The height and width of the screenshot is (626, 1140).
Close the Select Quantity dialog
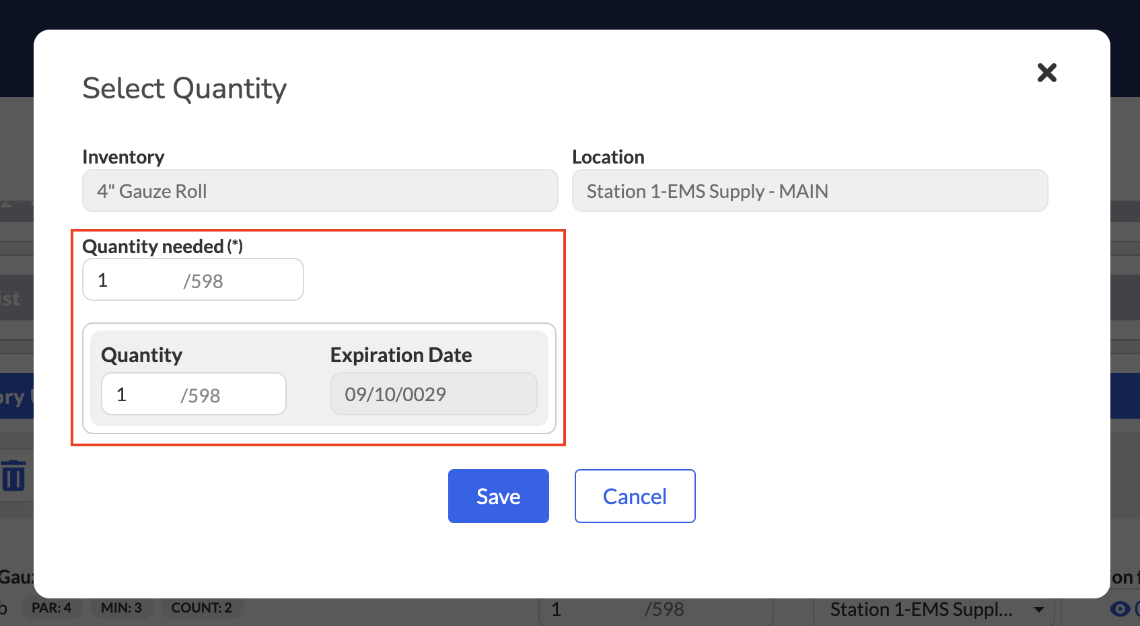tap(1046, 73)
